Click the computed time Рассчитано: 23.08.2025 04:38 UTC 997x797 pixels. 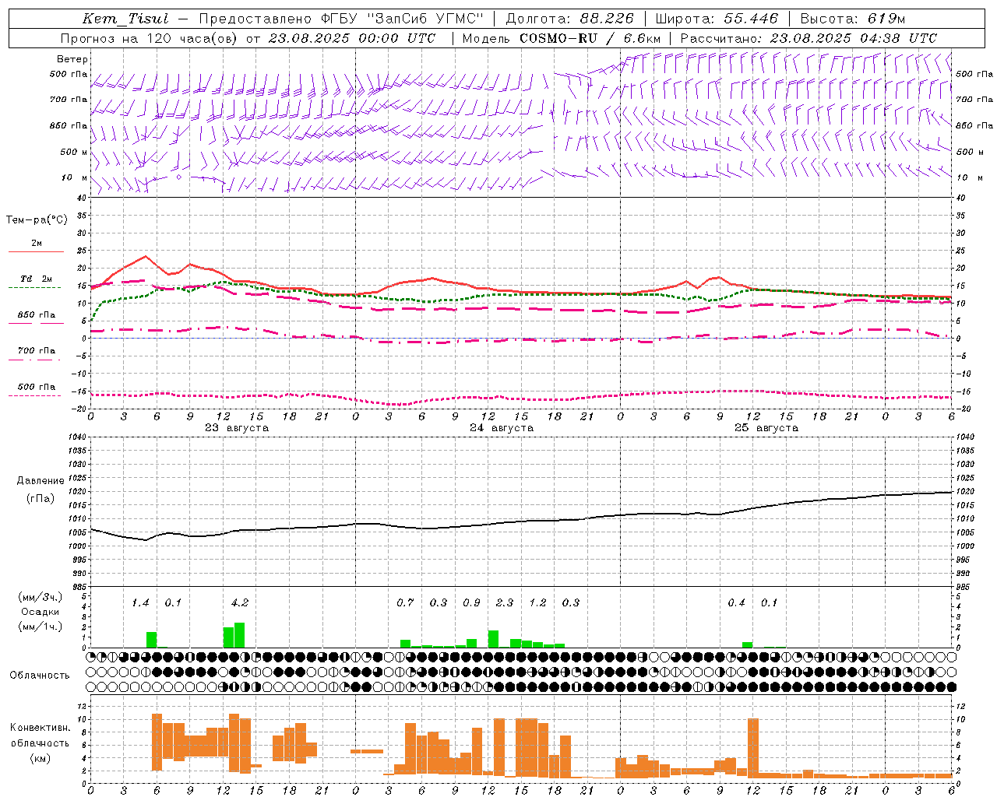(809, 38)
